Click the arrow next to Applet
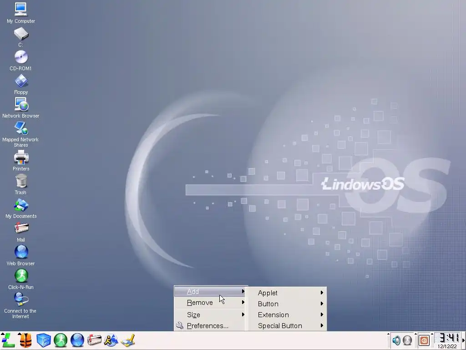Screen dimensions: 466x350 [322, 293]
